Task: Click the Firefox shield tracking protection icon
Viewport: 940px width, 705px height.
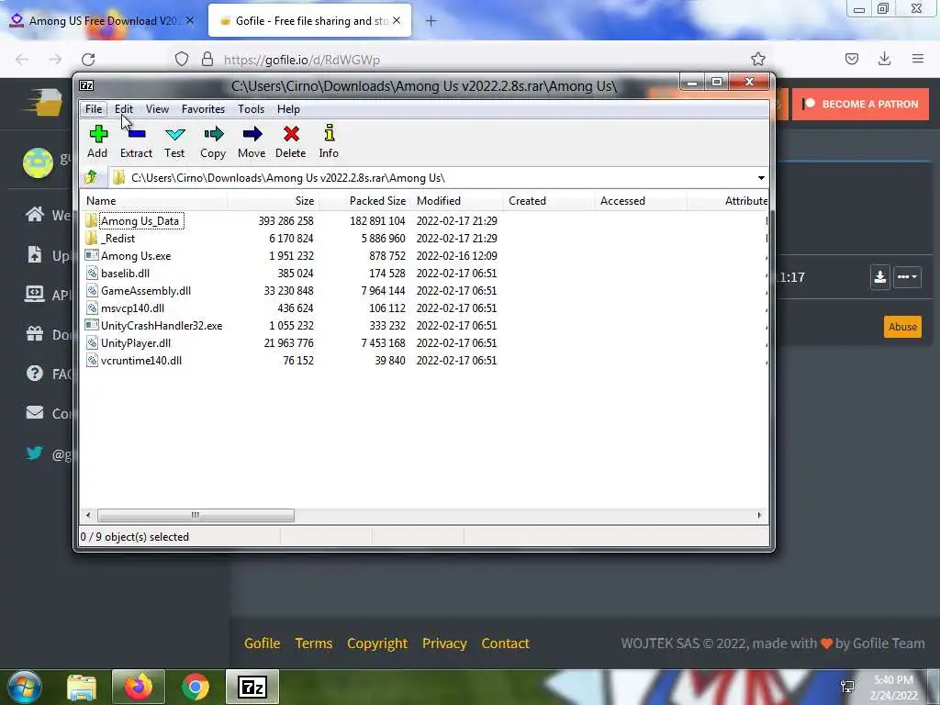Action: pyautogui.click(x=182, y=59)
